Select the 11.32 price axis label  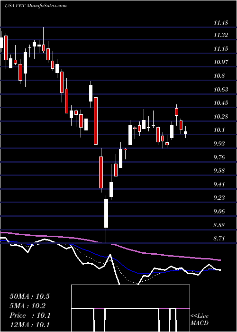[221, 35]
